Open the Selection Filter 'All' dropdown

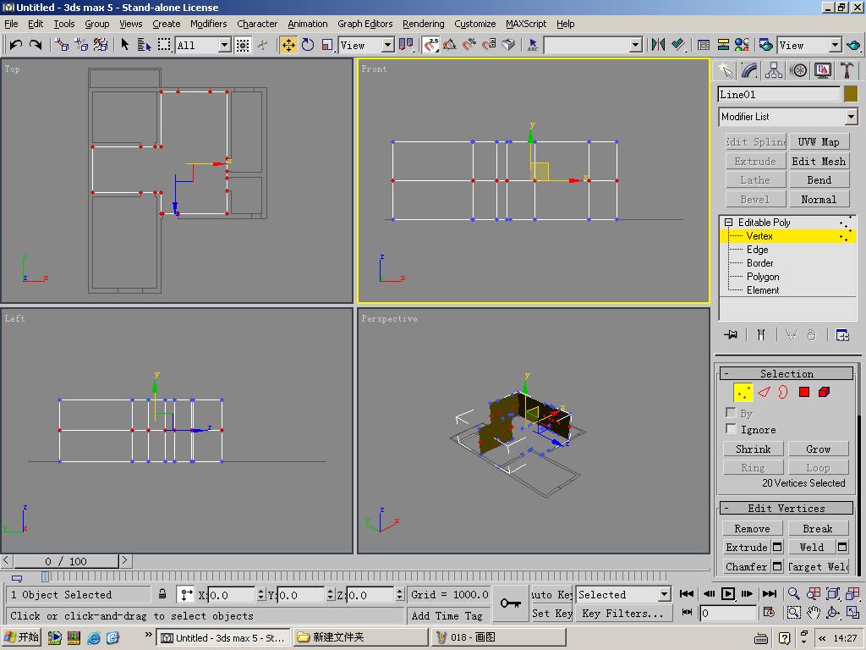[224, 46]
